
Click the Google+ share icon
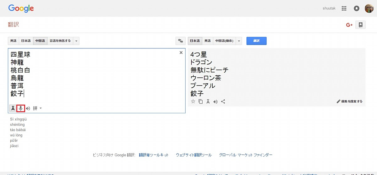click(349, 25)
